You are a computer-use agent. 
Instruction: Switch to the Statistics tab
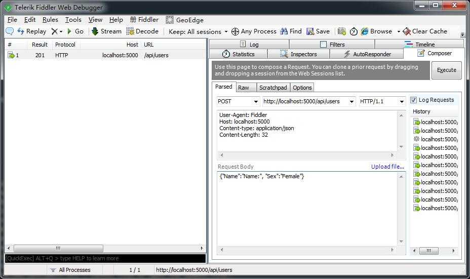pyautogui.click(x=239, y=54)
